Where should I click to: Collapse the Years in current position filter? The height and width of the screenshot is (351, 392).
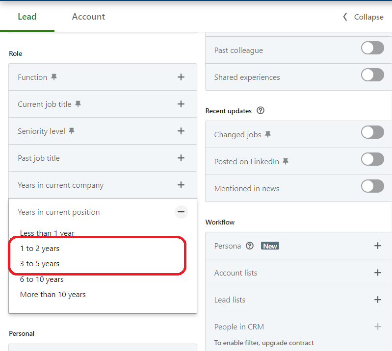(181, 212)
